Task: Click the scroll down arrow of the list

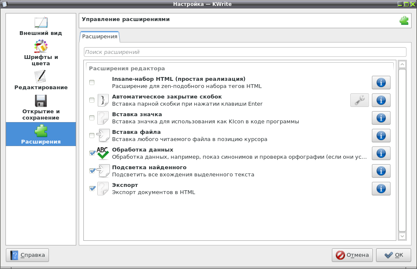Action: tap(402, 236)
